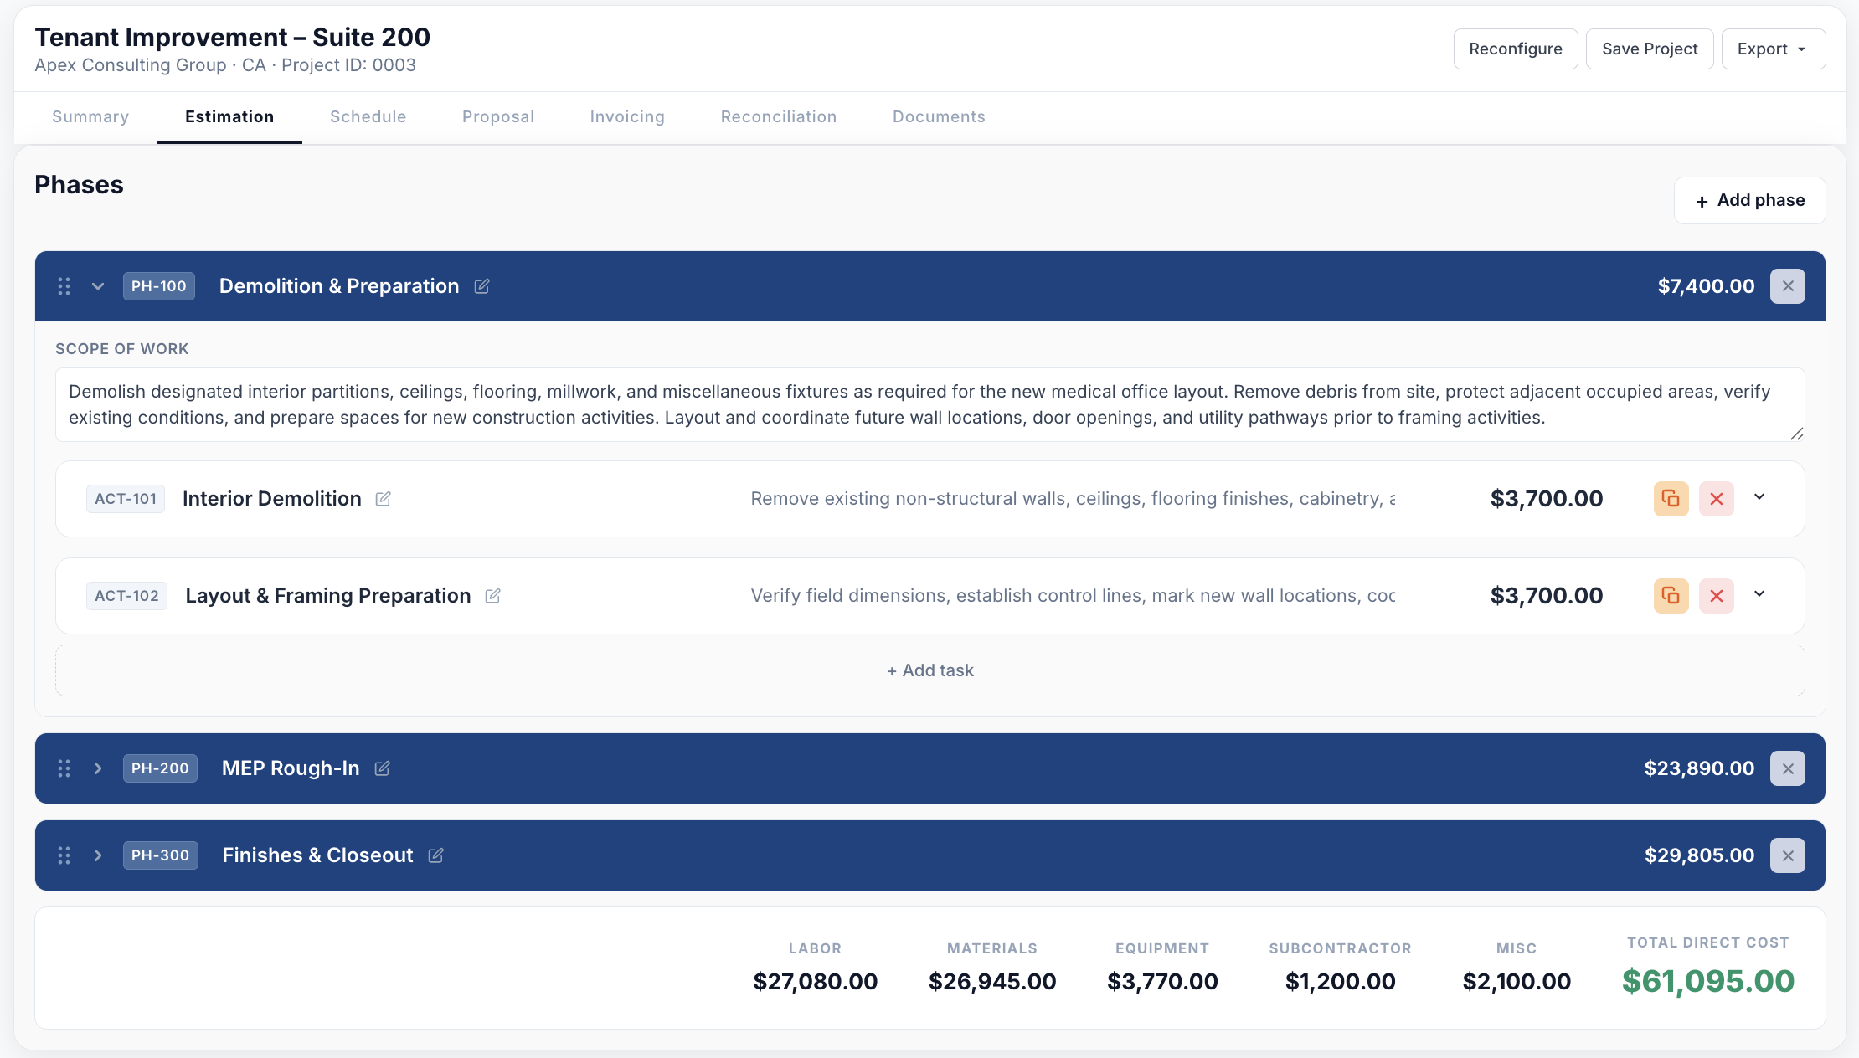
Task: Edit Demolition & Preparation phase name
Action: coord(481,286)
